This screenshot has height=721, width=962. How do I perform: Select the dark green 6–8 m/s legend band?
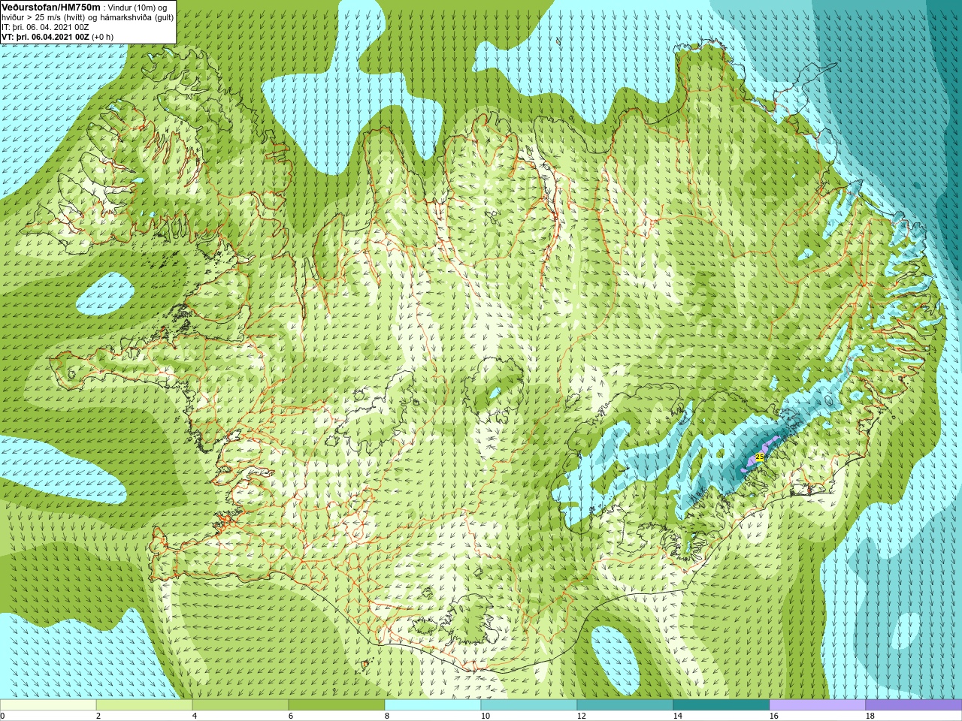(x=337, y=705)
